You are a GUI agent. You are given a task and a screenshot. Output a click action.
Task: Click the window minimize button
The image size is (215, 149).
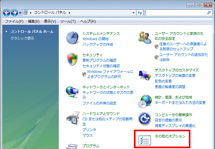pos(190,5)
